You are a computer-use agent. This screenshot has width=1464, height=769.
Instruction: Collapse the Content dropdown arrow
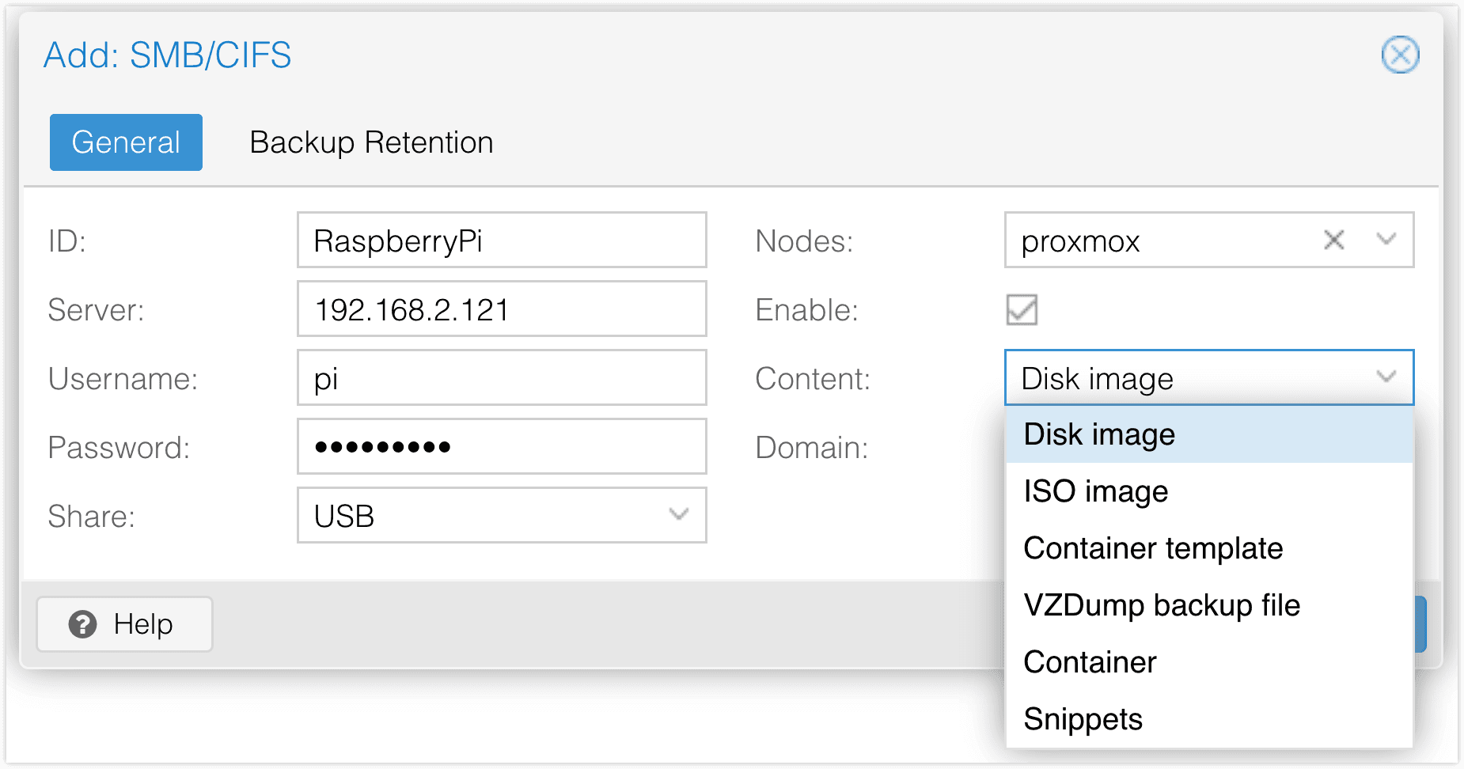tap(1386, 377)
